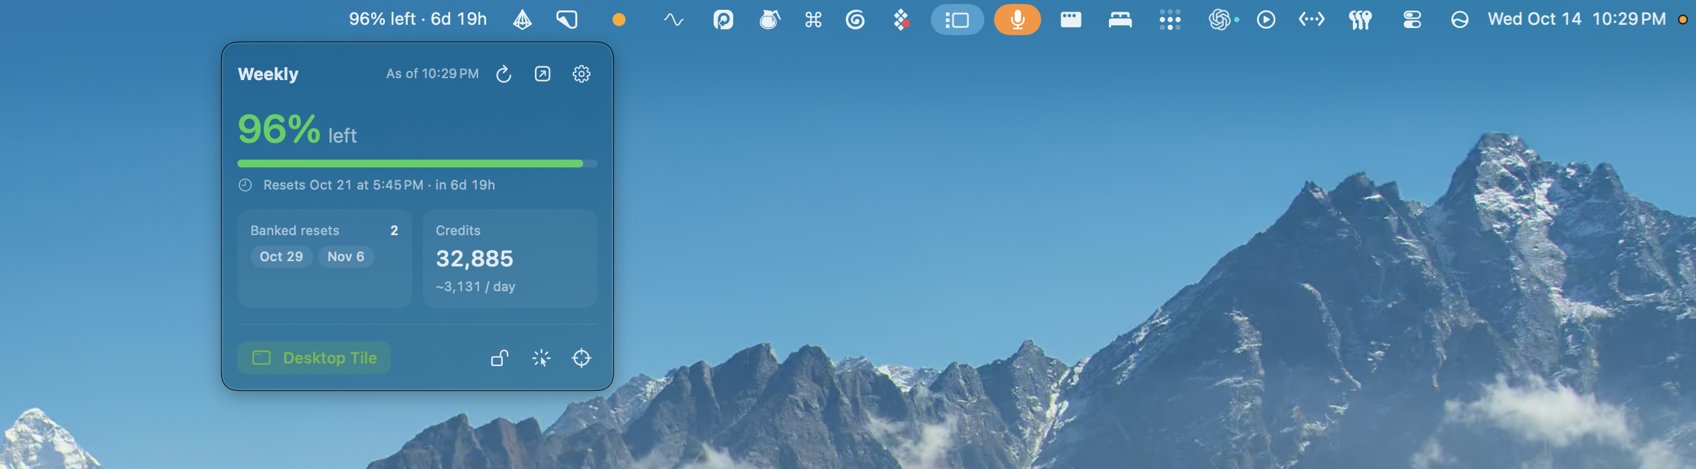Screen dimensions: 1696x469
Task: Refresh the Weekly usage data
Action: click(504, 74)
